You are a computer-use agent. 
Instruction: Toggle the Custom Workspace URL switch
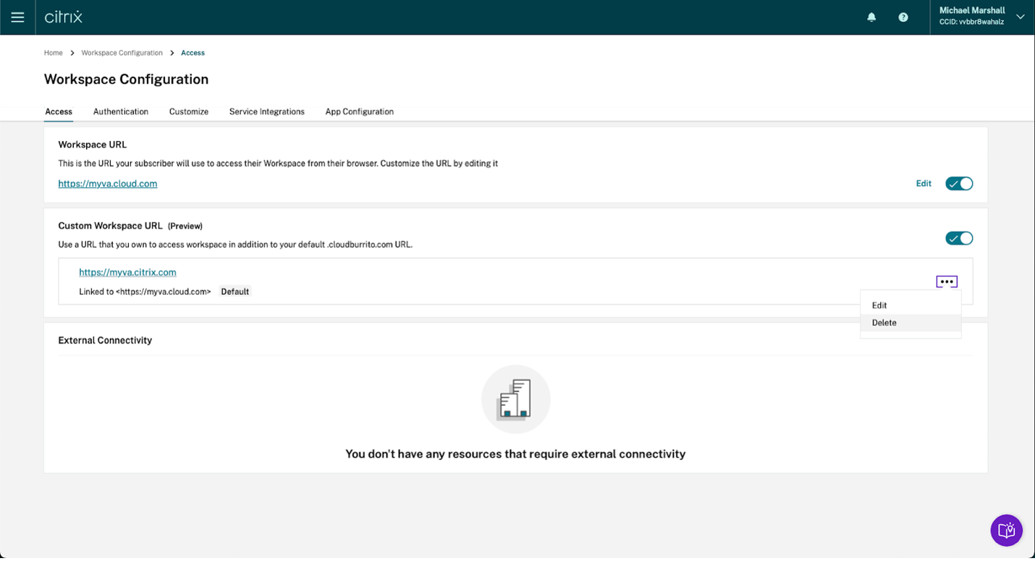coord(959,239)
